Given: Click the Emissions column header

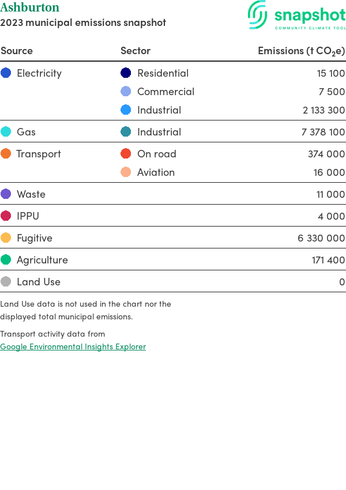Looking at the screenshot, I should (x=301, y=51).
